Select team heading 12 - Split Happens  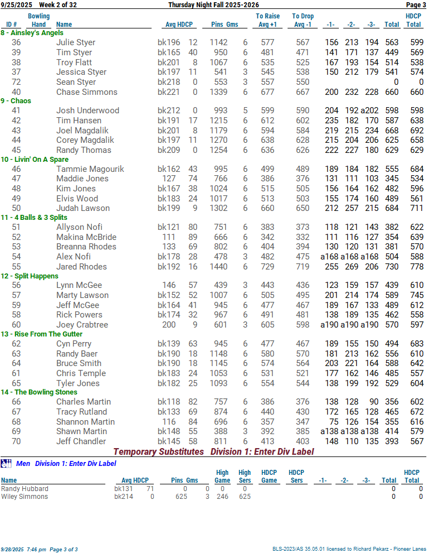coord(30,276)
